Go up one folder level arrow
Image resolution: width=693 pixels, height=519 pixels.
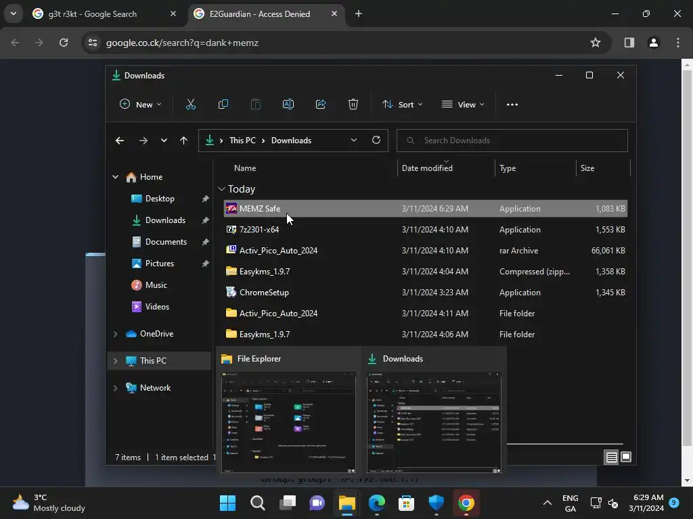[183, 141]
